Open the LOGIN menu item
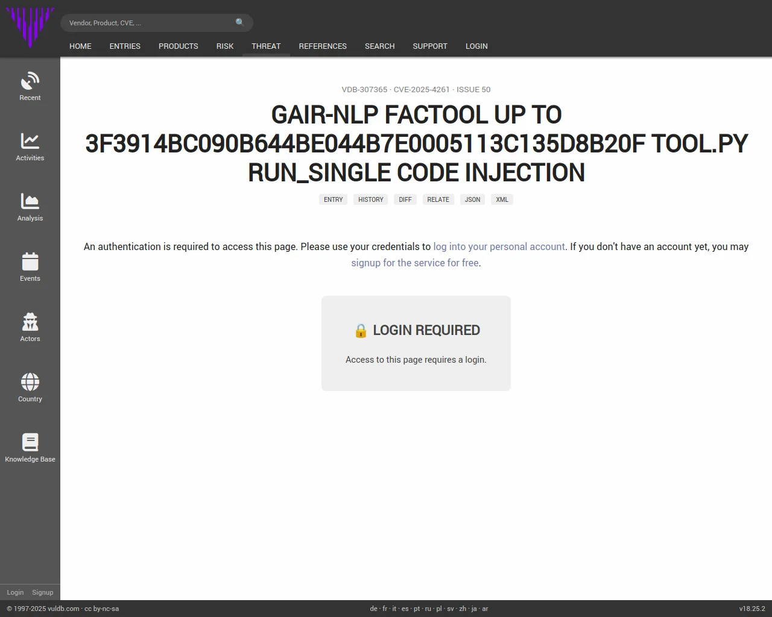Image resolution: width=772 pixels, height=617 pixels. click(476, 46)
